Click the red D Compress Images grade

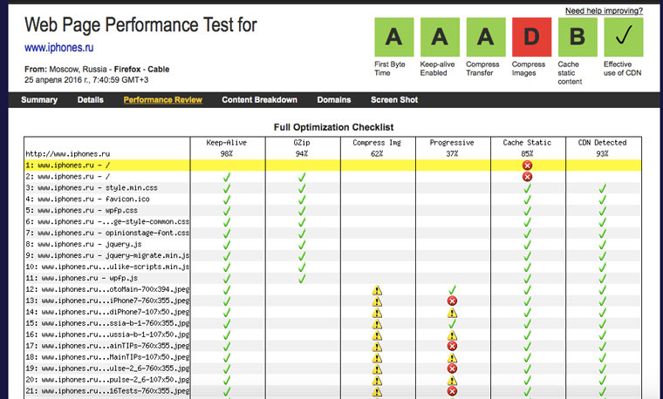pyautogui.click(x=530, y=37)
